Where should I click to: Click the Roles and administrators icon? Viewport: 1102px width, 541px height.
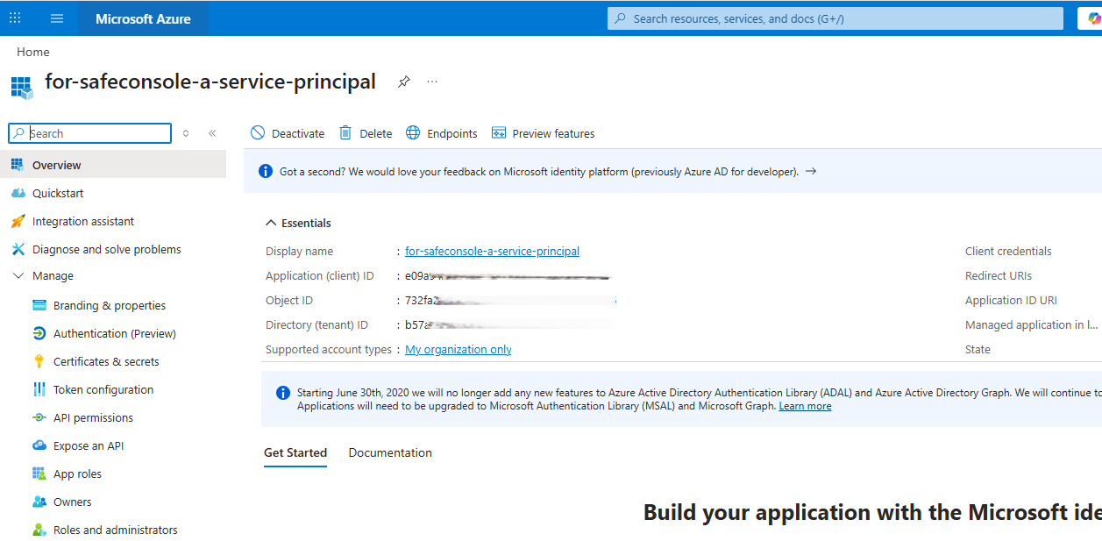click(39, 530)
